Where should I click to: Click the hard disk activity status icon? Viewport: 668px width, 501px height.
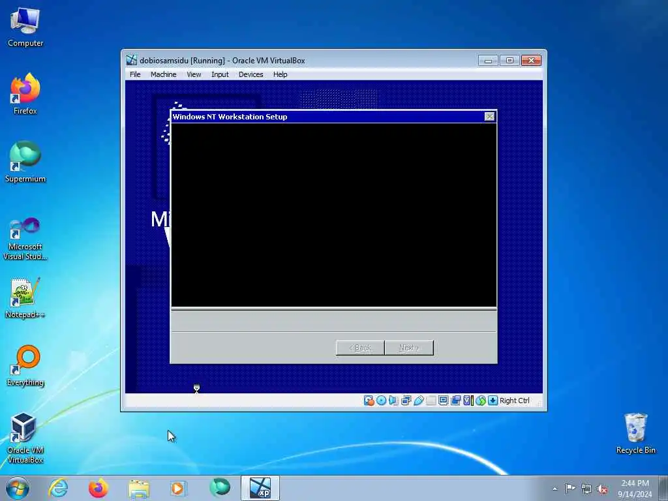point(369,401)
